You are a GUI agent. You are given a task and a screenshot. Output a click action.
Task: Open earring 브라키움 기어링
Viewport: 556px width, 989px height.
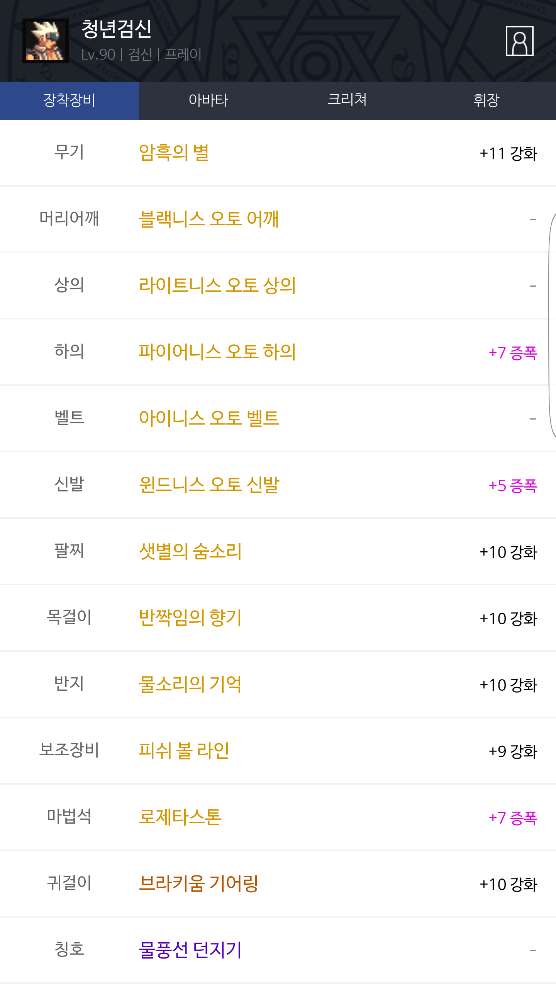click(198, 884)
